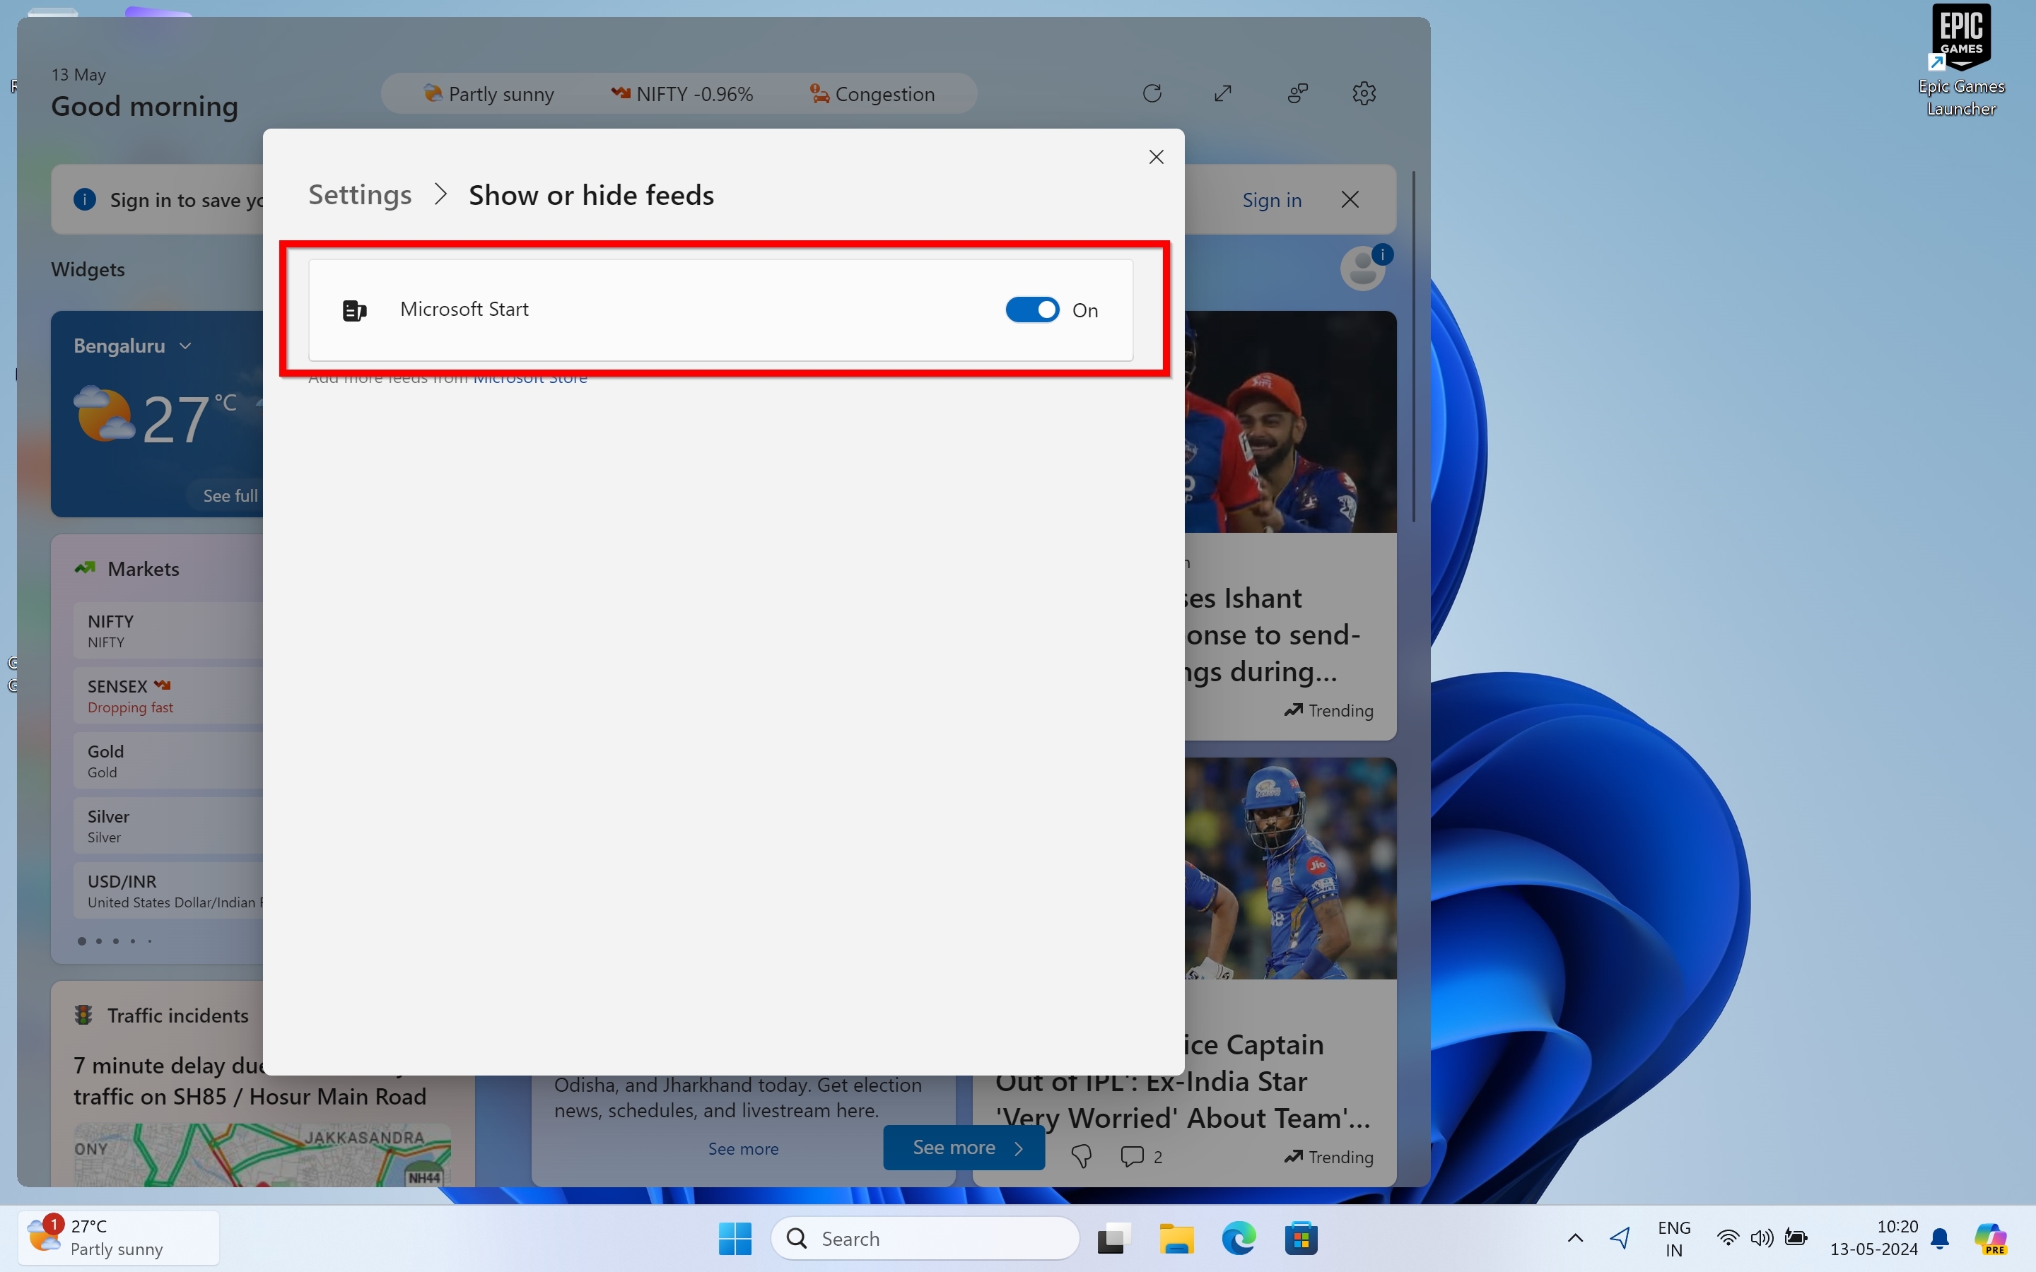Click the add widgets icon
Image resolution: width=2036 pixels, height=1272 pixels.
(1297, 93)
